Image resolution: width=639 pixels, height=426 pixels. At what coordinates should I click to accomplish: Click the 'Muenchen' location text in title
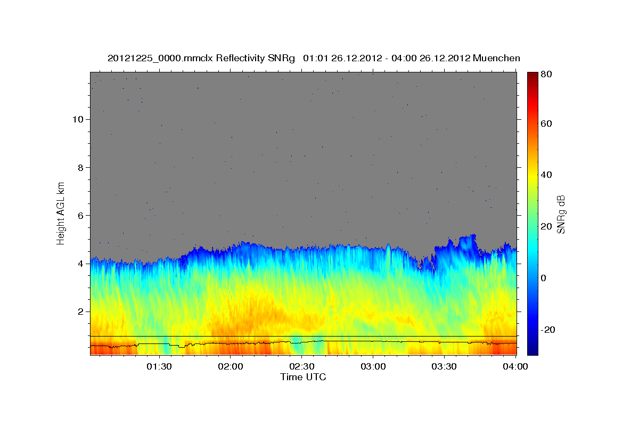[497, 58]
